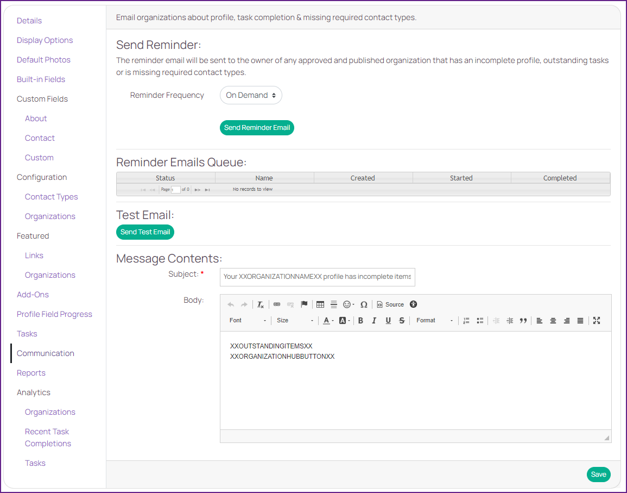627x493 pixels.
Task: Switch the editor to Source view
Action: pos(390,305)
